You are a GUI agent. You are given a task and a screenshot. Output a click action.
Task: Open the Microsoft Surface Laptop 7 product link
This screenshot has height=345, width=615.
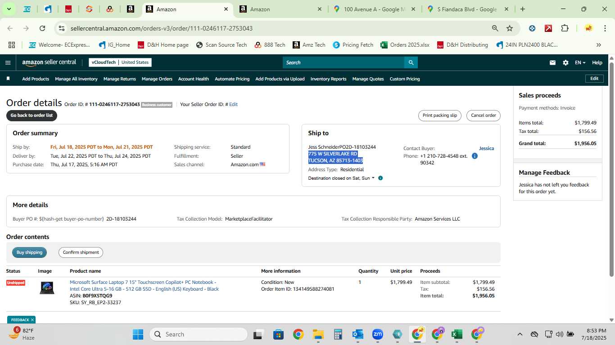point(144,286)
